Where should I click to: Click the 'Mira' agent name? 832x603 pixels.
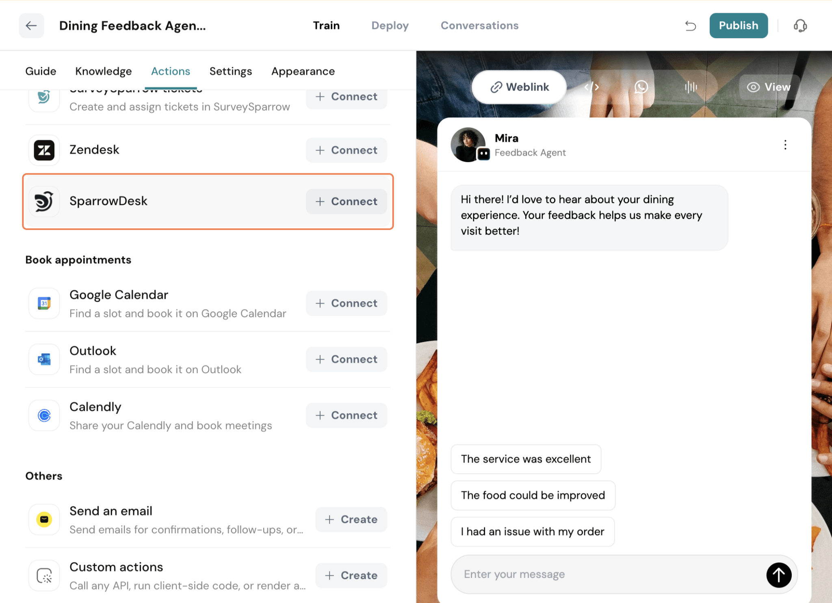point(507,138)
